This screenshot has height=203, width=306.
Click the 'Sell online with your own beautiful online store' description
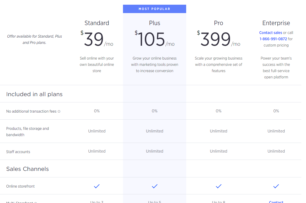pyautogui.click(x=97, y=65)
